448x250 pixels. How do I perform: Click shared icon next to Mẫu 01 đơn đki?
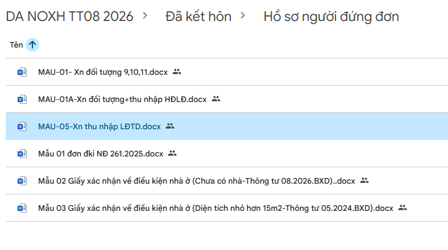(172, 154)
